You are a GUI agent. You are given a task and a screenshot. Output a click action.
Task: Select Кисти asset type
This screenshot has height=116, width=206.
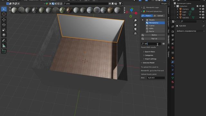click(155, 32)
